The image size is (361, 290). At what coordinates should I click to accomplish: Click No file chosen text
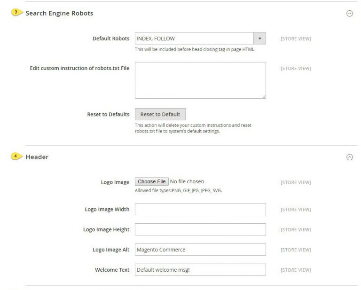[x=187, y=181]
